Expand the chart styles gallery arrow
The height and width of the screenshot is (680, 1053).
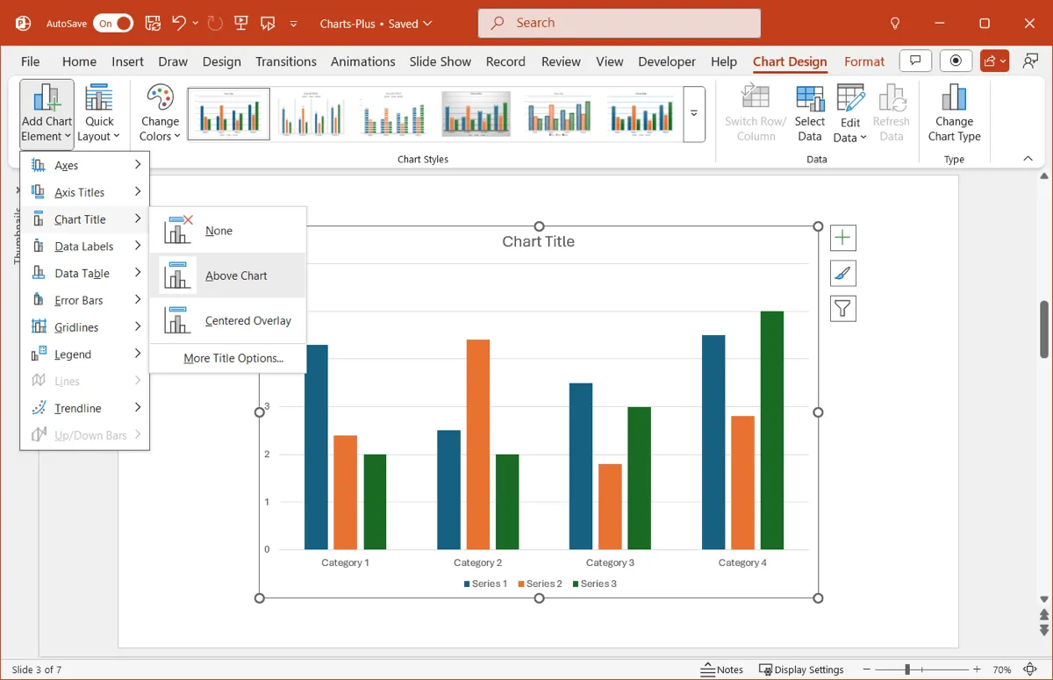click(694, 114)
